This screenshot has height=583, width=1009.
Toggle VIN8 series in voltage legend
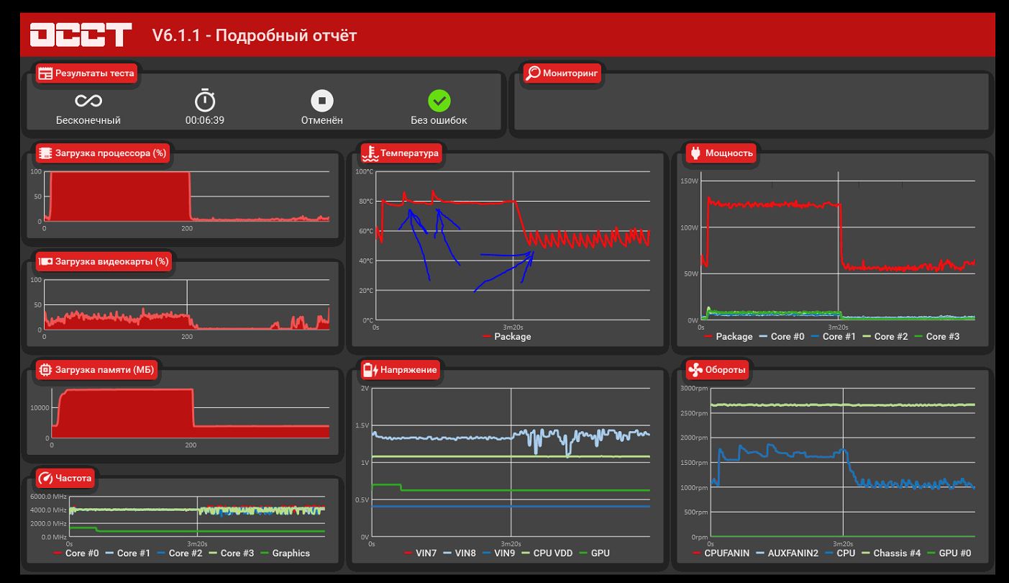pyautogui.click(x=458, y=553)
